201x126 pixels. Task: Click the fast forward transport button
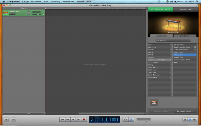[x=68, y=120]
